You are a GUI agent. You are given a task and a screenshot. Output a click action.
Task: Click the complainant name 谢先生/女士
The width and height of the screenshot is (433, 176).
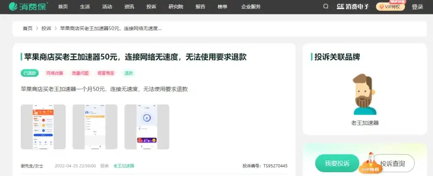pos(32,166)
